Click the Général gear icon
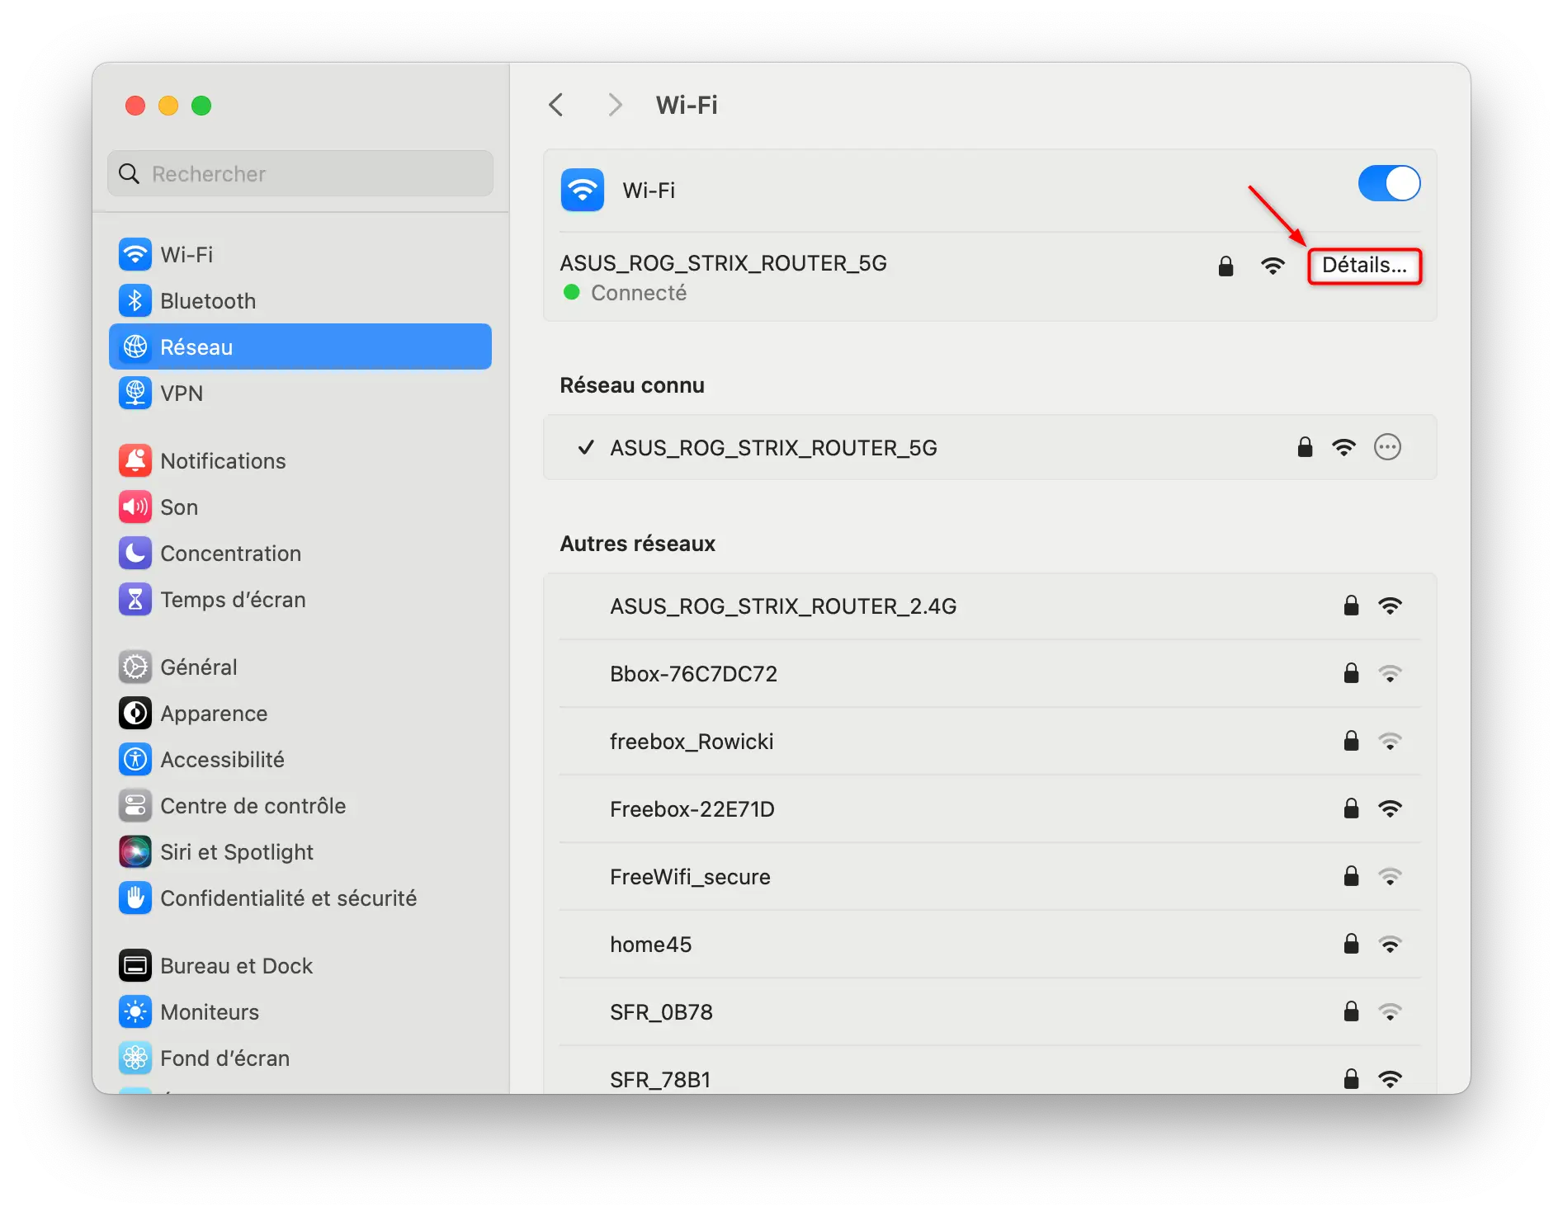1563x1216 pixels. pos(135,667)
